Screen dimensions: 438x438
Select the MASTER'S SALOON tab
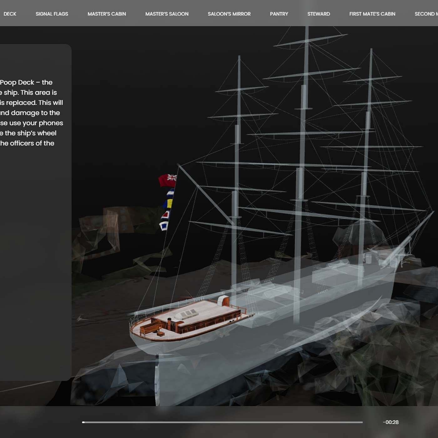(167, 14)
